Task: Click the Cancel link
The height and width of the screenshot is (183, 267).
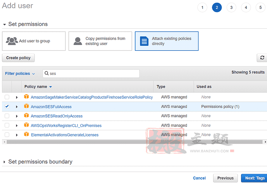Action: click(199, 178)
